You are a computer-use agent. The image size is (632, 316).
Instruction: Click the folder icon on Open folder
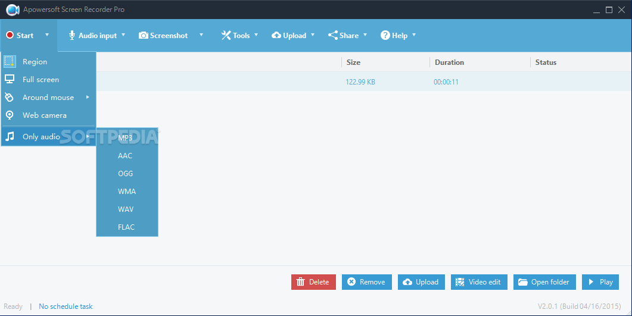tap(523, 282)
